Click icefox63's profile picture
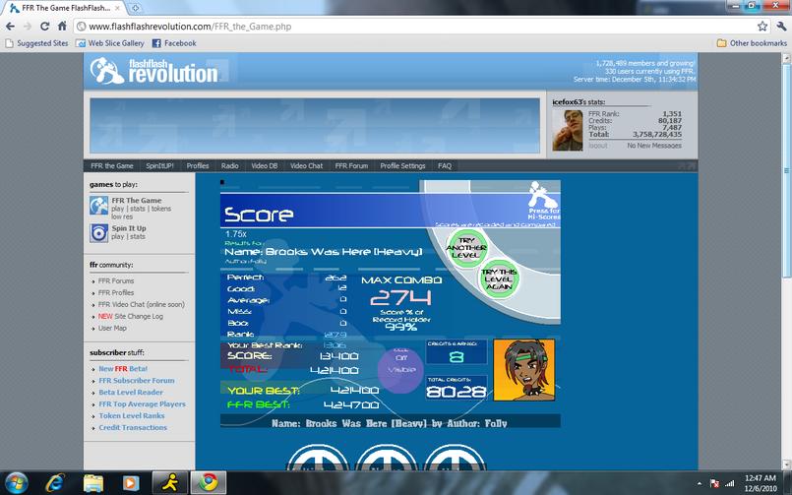 (568, 130)
